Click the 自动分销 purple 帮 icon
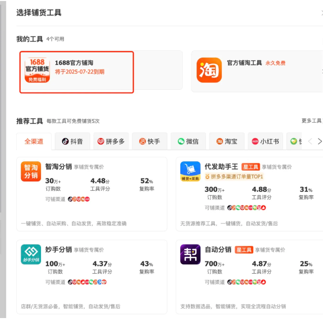This screenshot has width=323, height=321. (190, 254)
